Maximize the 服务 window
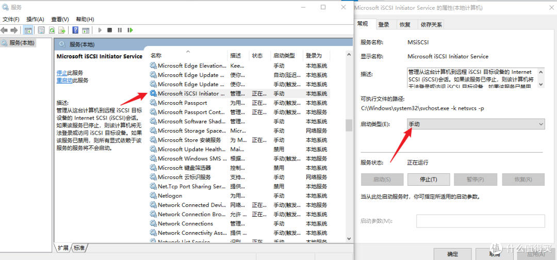This screenshot has width=557, height=260. [x=323, y=7]
